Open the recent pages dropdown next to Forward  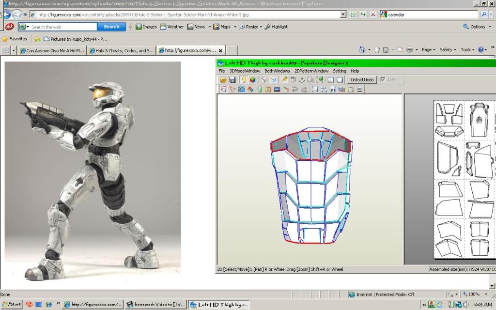[x=25, y=15]
